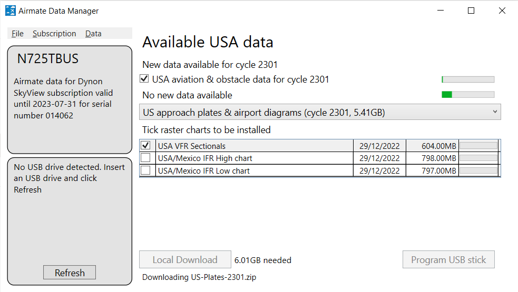Image resolution: width=518 pixels, height=292 pixels.
Task: Open the Subscription menu
Action: [54, 34]
